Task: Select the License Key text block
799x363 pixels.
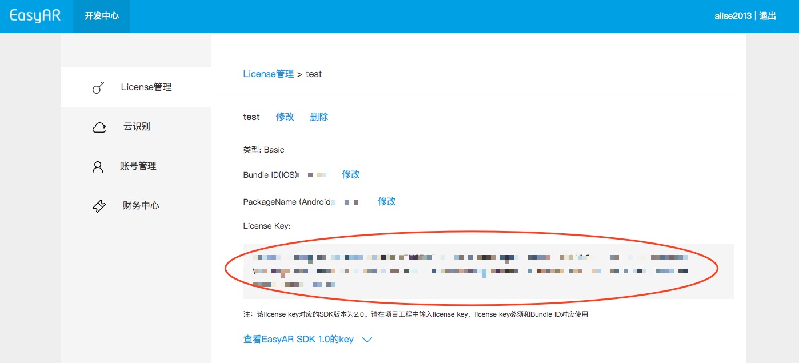Action: click(x=489, y=271)
